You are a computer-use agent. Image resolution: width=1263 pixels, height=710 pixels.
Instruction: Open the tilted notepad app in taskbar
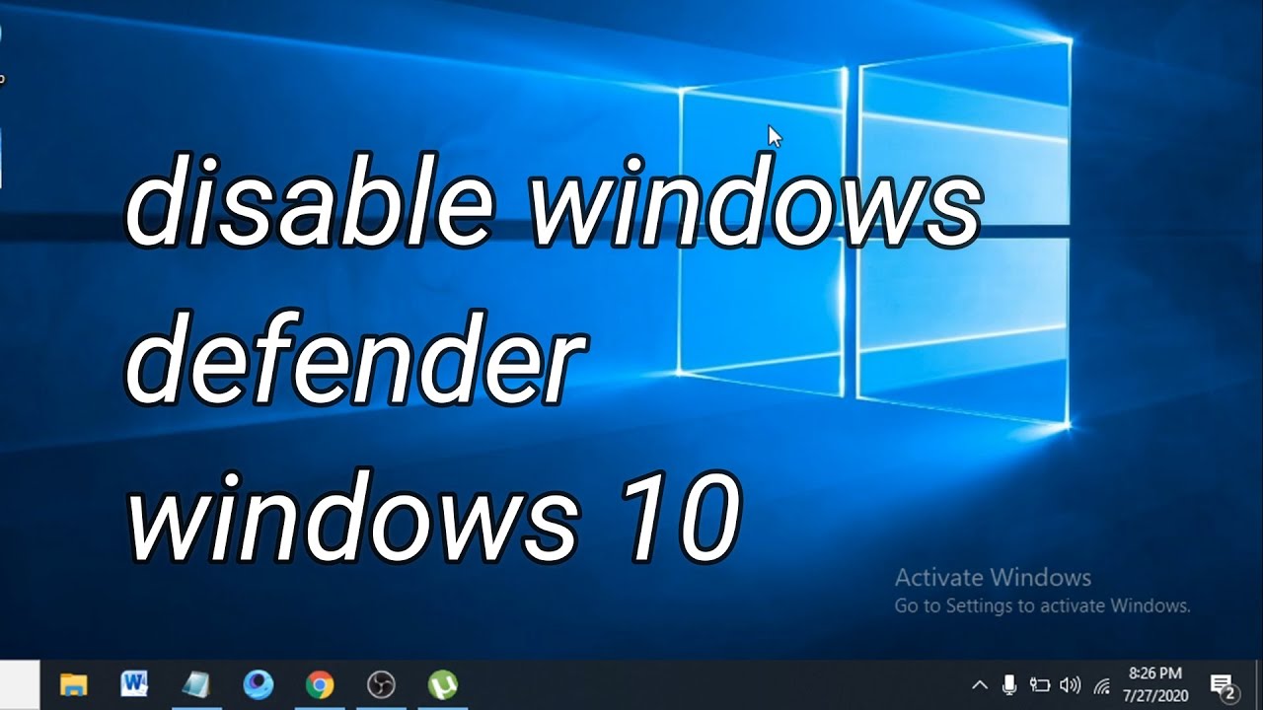click(196, 684)
